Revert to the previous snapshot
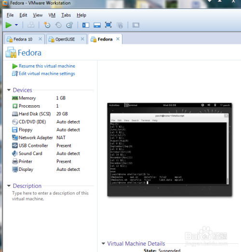 [x=58, y=25]
